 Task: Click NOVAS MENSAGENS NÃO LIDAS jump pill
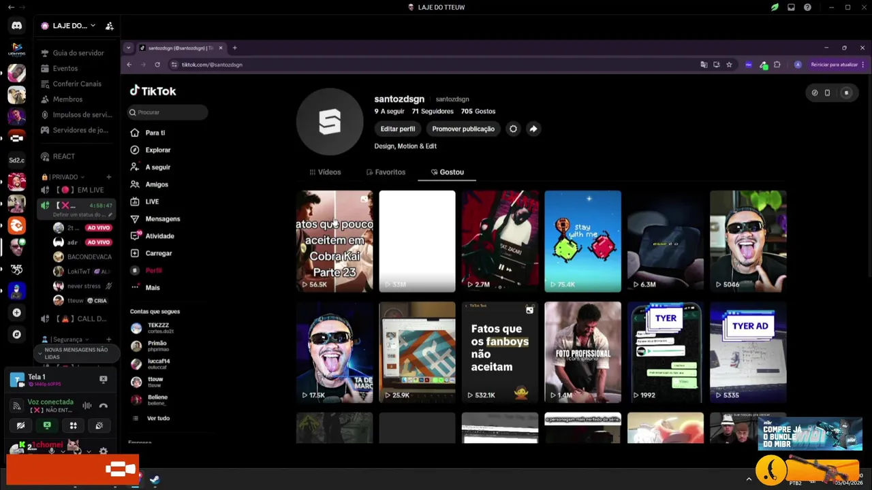76,353
